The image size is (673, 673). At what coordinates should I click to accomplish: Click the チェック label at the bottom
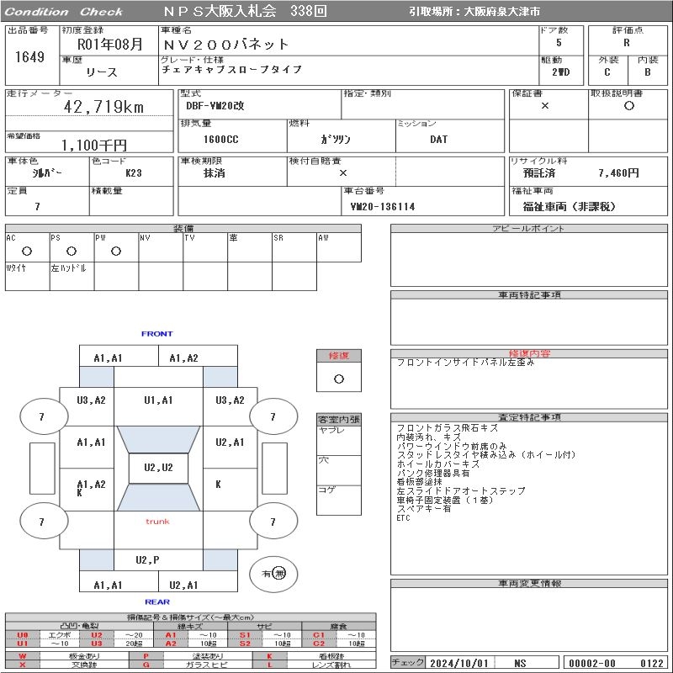tap(408, 663)
